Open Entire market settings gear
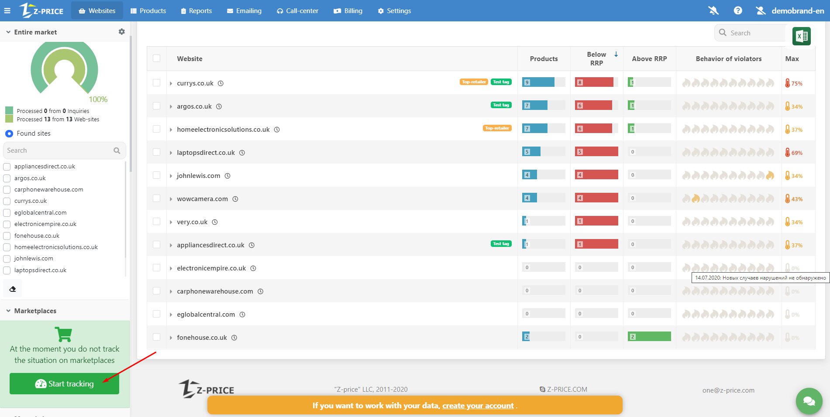Image resolution: width=830 pixels, height=417 pixels. pyautogui.click(x=122, y=32)
